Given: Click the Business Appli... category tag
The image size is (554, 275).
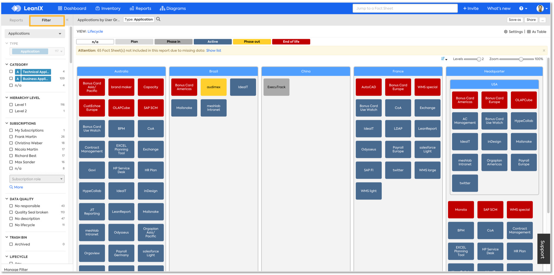Looking at the screenshot, I should (36, 79).
